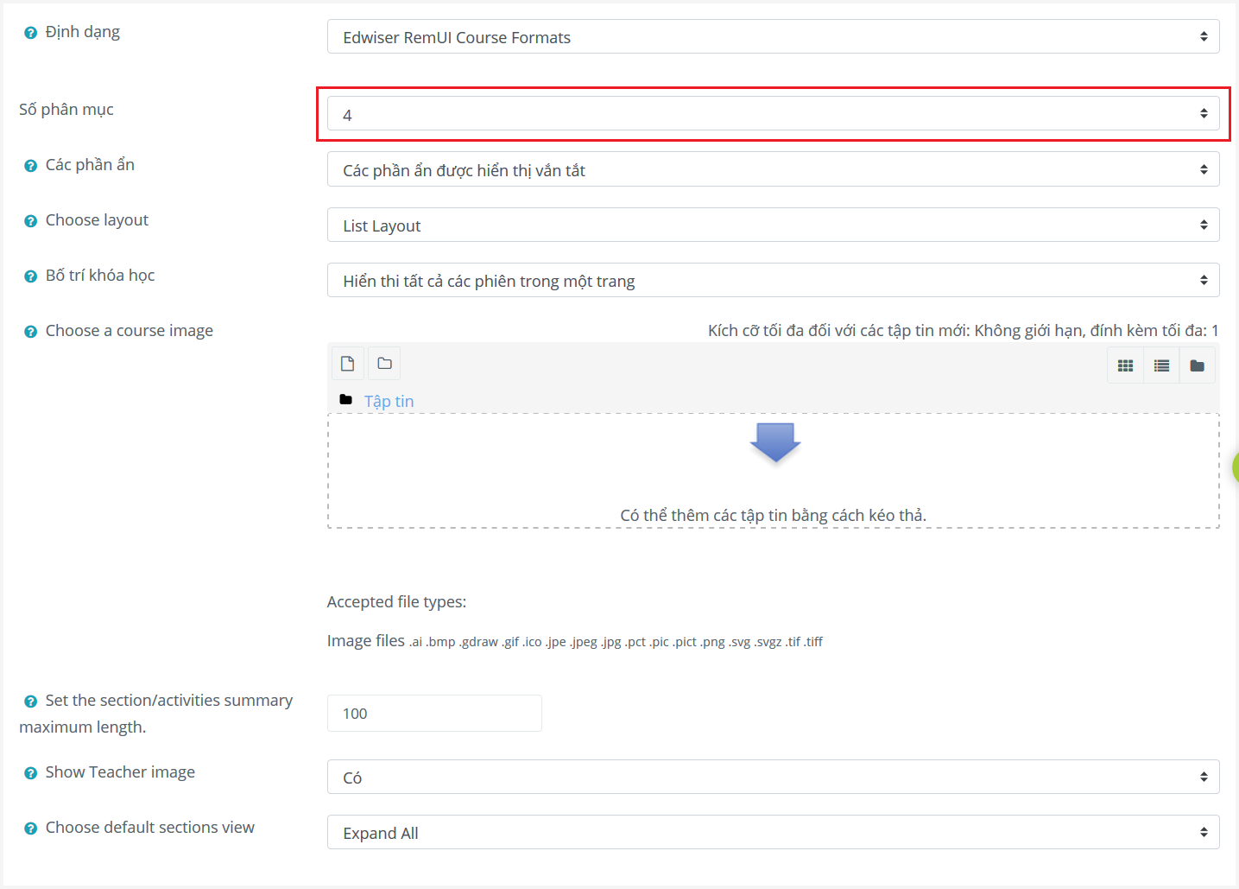Open Show Teacher image dropdown showing Có
1239x889 pixels.
coord(773,777)
